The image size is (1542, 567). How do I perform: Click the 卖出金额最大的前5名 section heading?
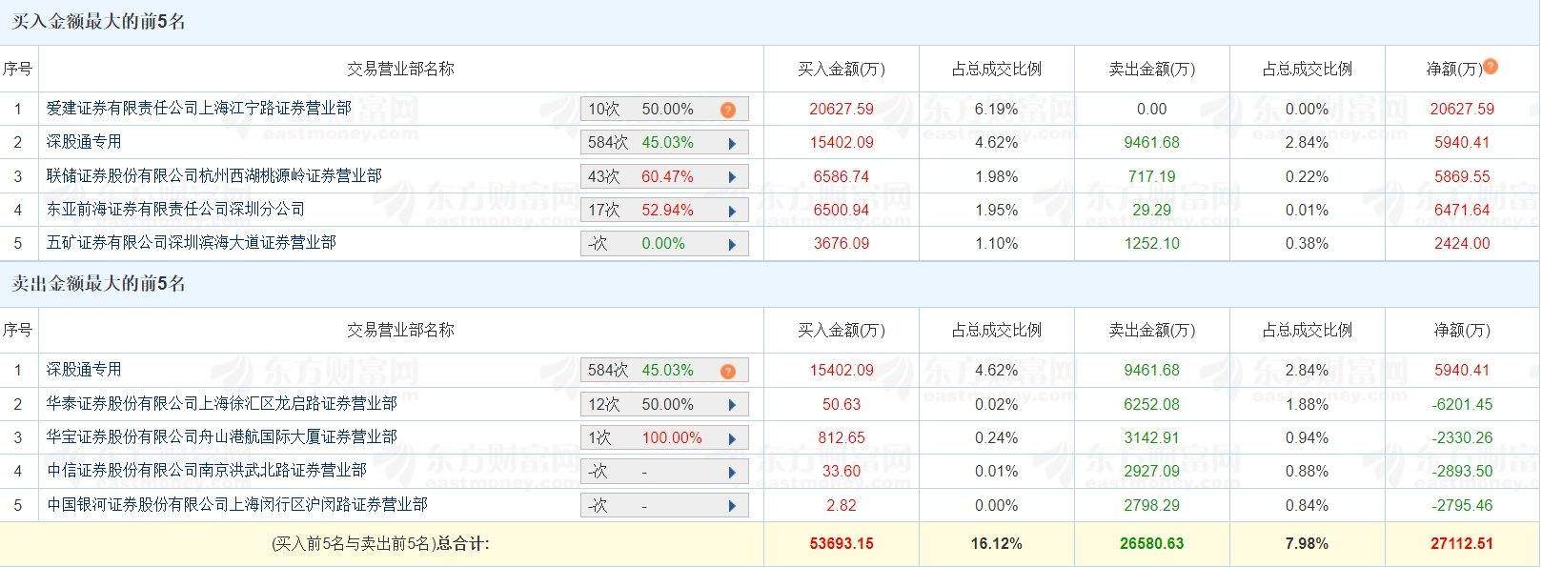point(99,284)
